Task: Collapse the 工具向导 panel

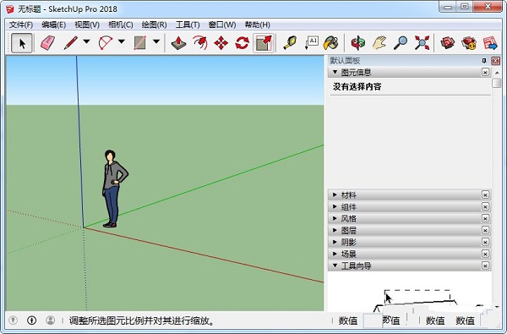Action: (x=335, y=266)
